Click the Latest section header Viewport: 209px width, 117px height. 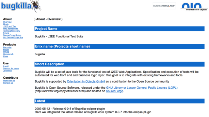point(120,101)
